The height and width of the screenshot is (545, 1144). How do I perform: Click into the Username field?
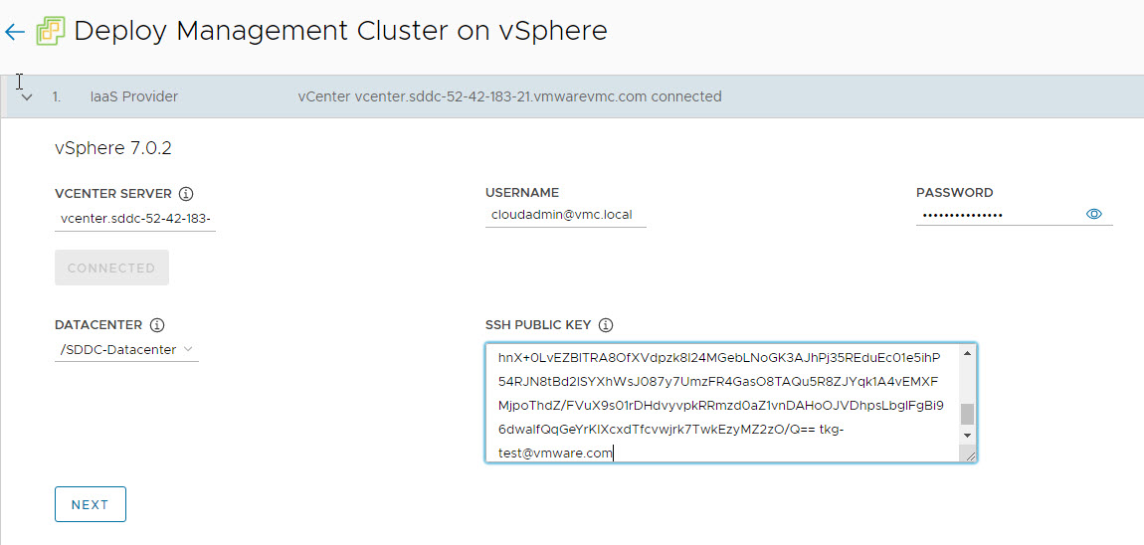coord(565,215)
